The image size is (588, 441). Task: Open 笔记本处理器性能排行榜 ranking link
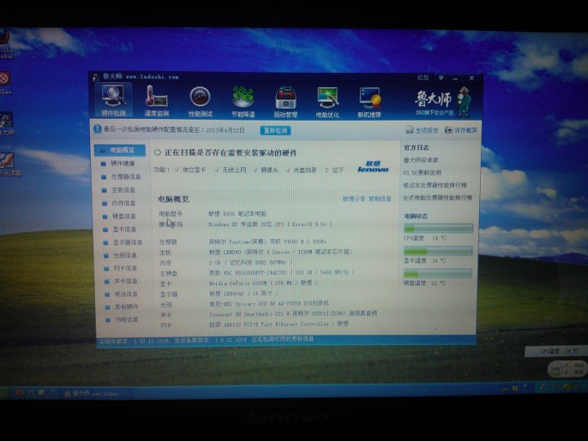coord(435,185)
